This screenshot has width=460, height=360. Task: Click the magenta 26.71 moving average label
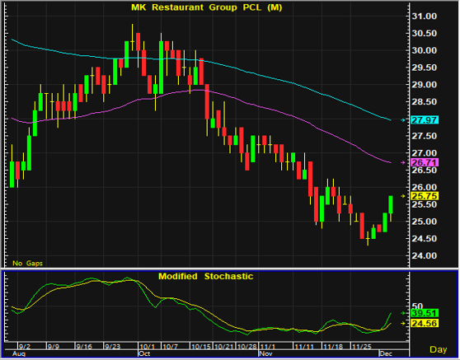425,162
